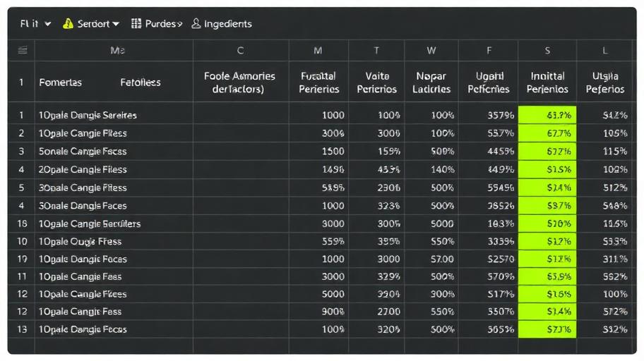
Task: Select the 5onale Cangle Feces row cell
Action: 114,152
